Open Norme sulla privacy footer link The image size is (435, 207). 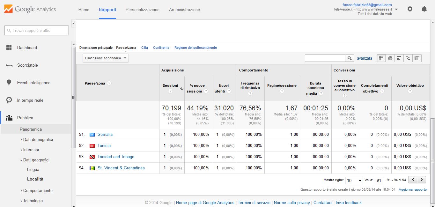292,203
